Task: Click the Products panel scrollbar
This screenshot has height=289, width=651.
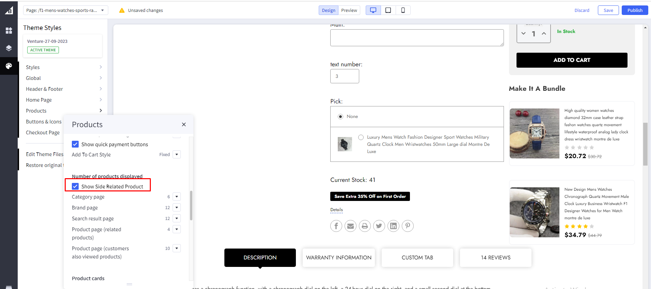Action: coord(191,205)
